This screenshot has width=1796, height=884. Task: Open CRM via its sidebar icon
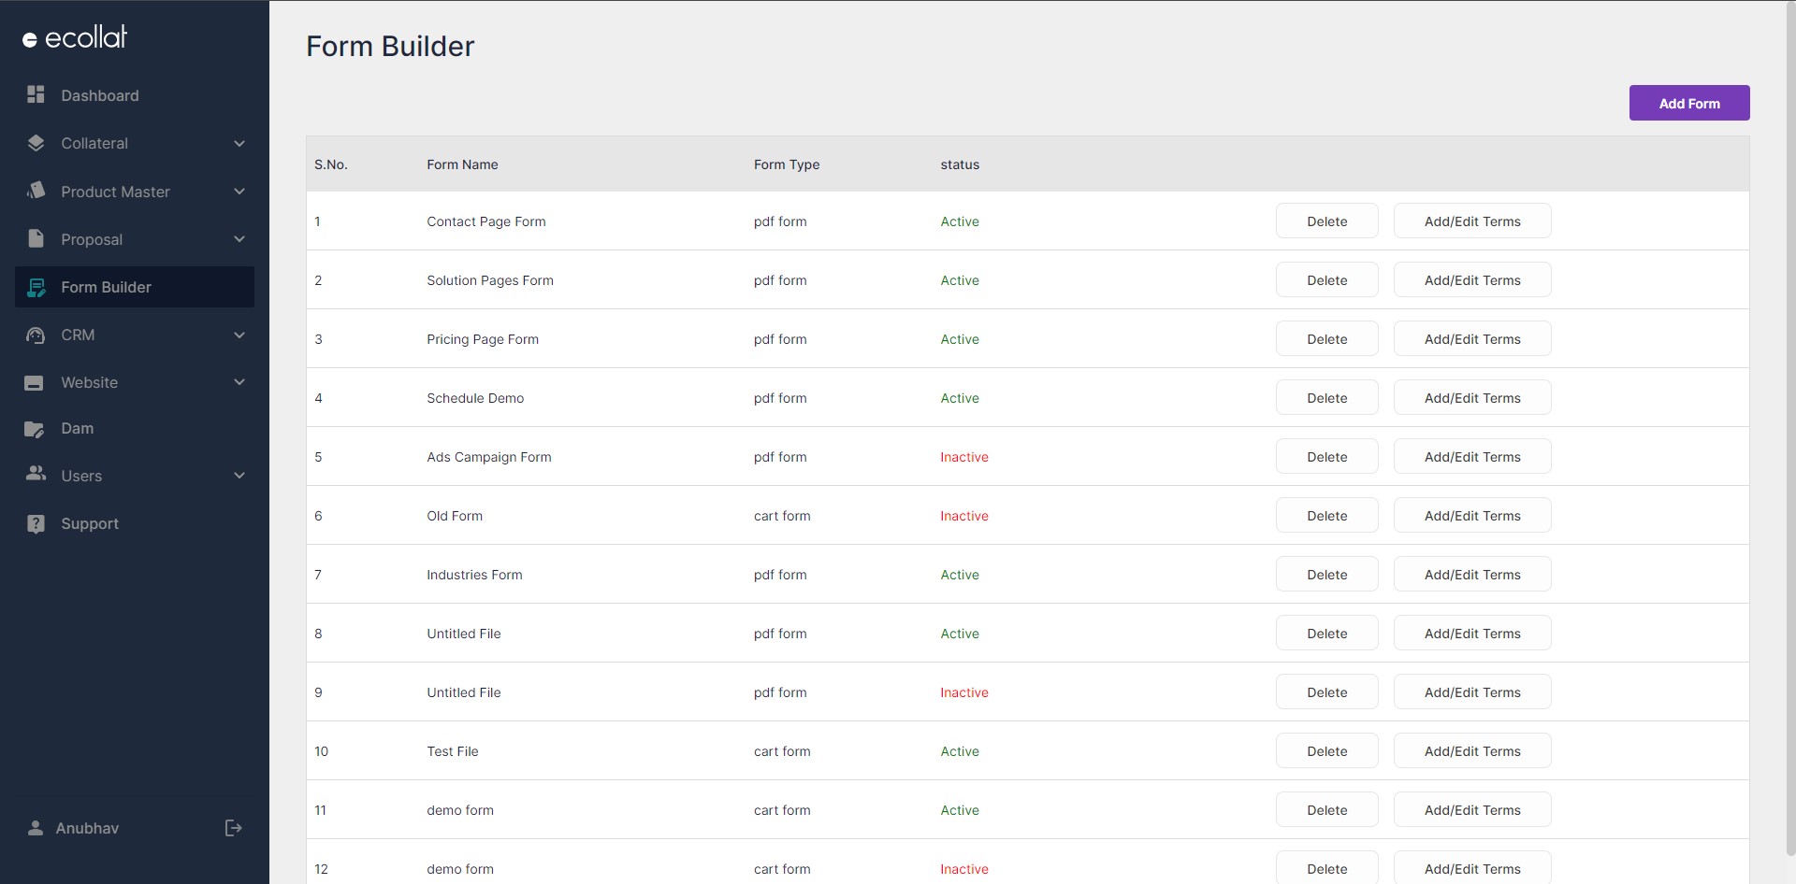click(36, 335)
